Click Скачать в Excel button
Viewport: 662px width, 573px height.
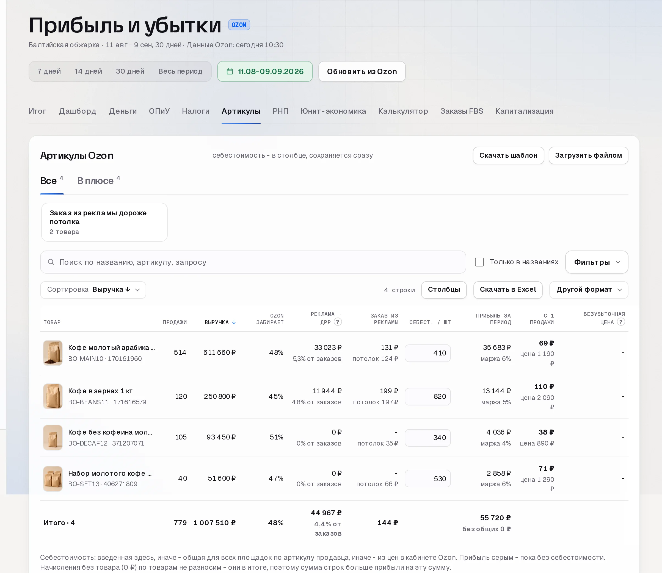tap(508, 290)
